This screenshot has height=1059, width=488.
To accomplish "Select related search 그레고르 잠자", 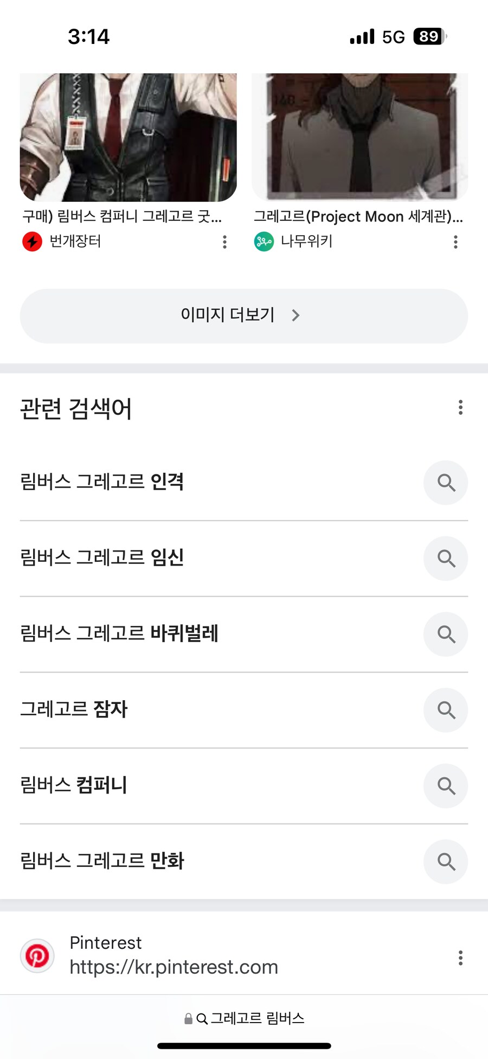I will click(74, 709).
